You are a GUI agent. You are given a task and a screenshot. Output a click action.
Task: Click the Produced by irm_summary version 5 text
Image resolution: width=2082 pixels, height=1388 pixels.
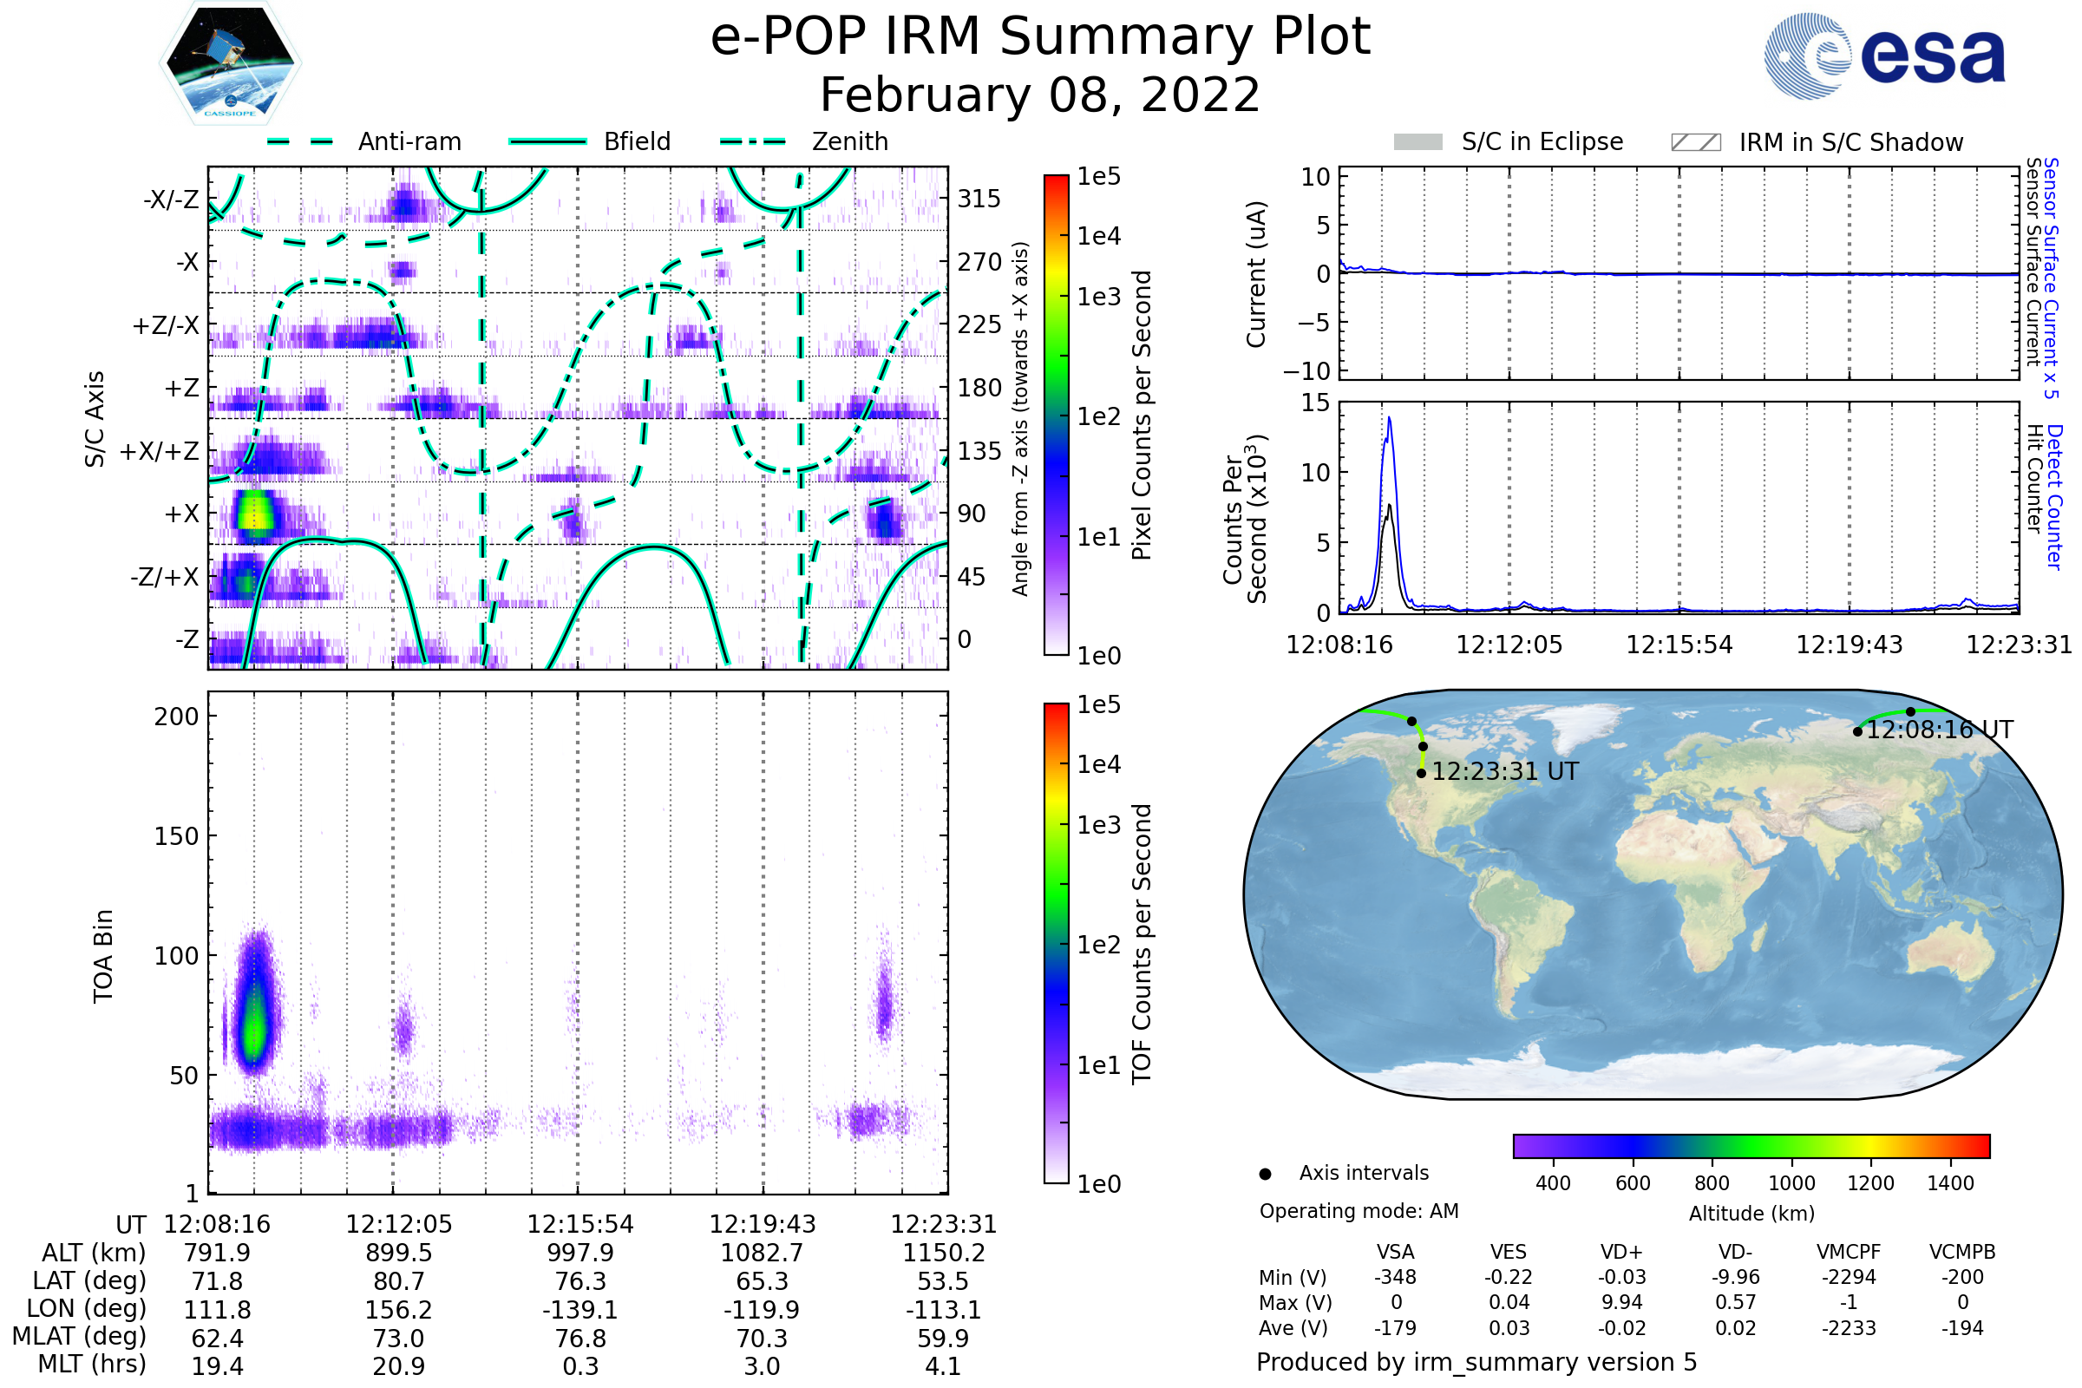(x=1476, y=1361)
